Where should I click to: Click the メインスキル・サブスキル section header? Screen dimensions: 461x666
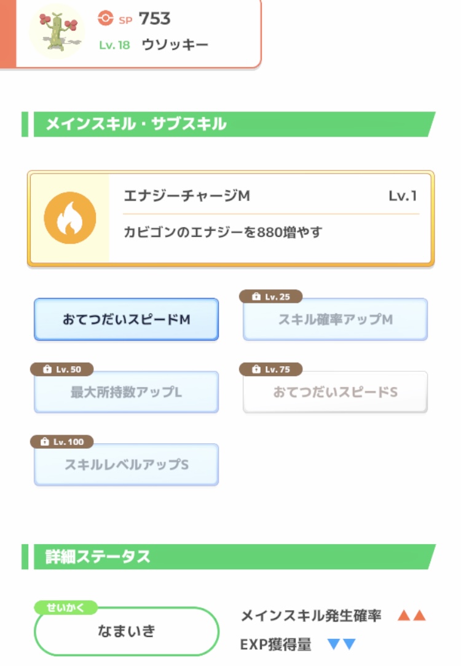(136, 124)
